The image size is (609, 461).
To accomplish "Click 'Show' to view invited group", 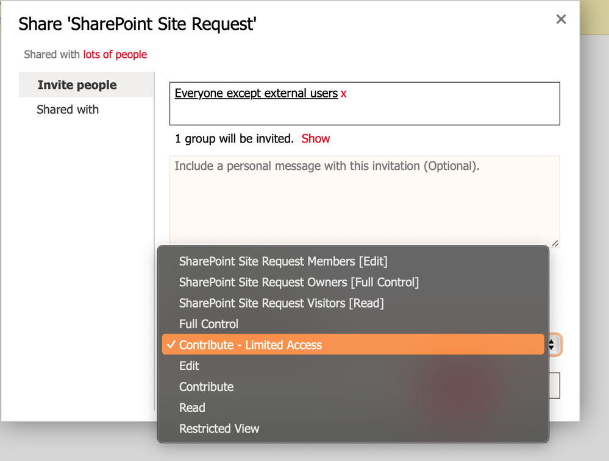I will 315,138.
